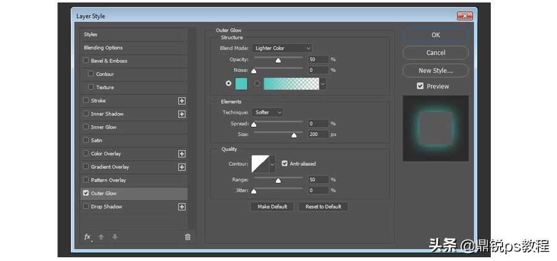This screenshot has width=557, height=261.
Task: Click the Opacity slider handle
Action: [x=278, y=61]
